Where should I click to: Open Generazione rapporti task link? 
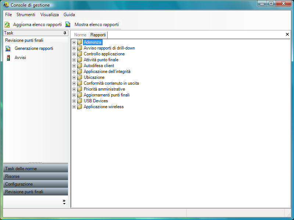point(34,48)
